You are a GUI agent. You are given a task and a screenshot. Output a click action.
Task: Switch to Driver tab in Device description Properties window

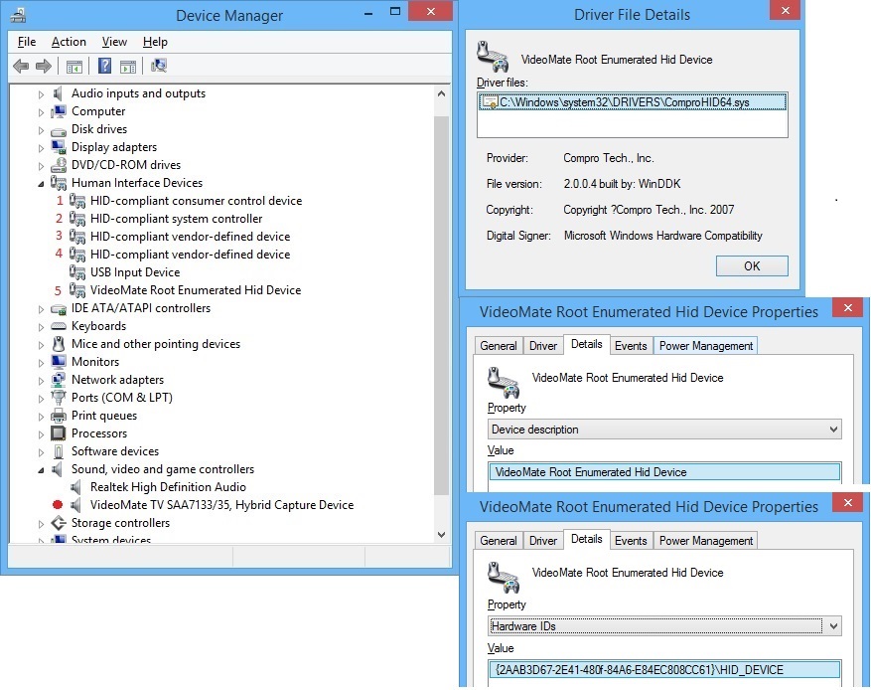click(x=543, y=346)
